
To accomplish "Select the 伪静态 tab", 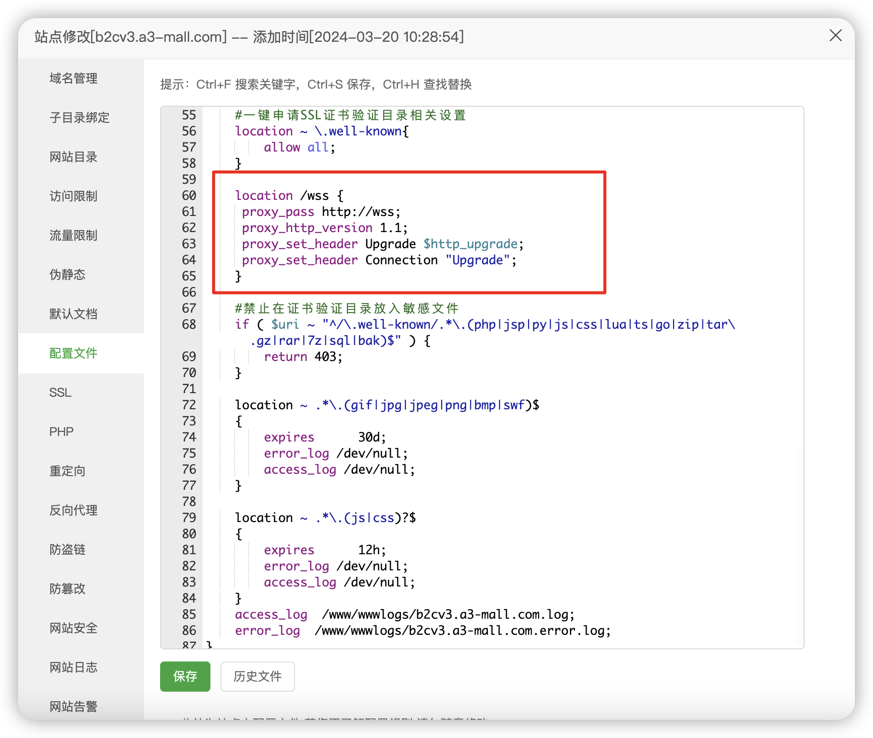I will [x=67, y=274].
